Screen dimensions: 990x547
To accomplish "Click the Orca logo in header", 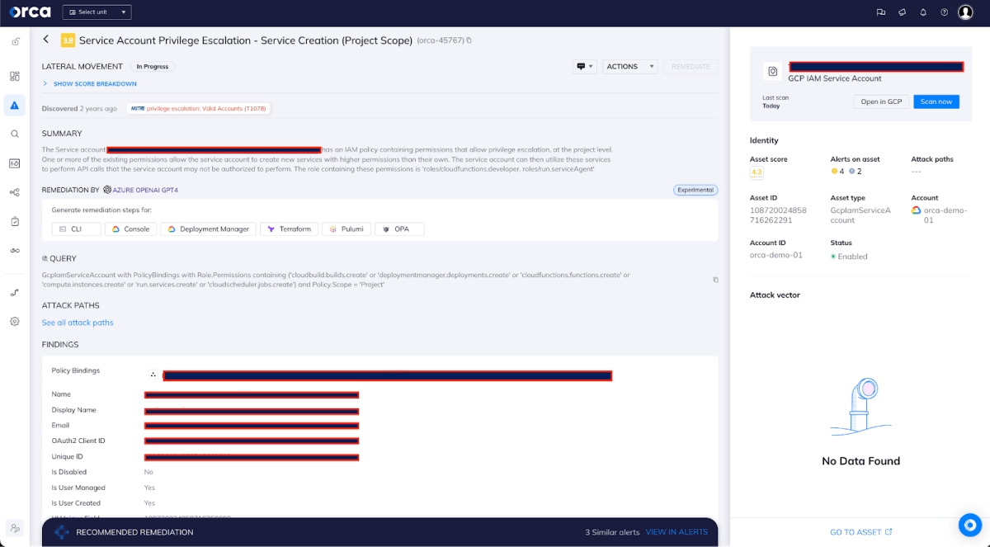I will point(30,12).
